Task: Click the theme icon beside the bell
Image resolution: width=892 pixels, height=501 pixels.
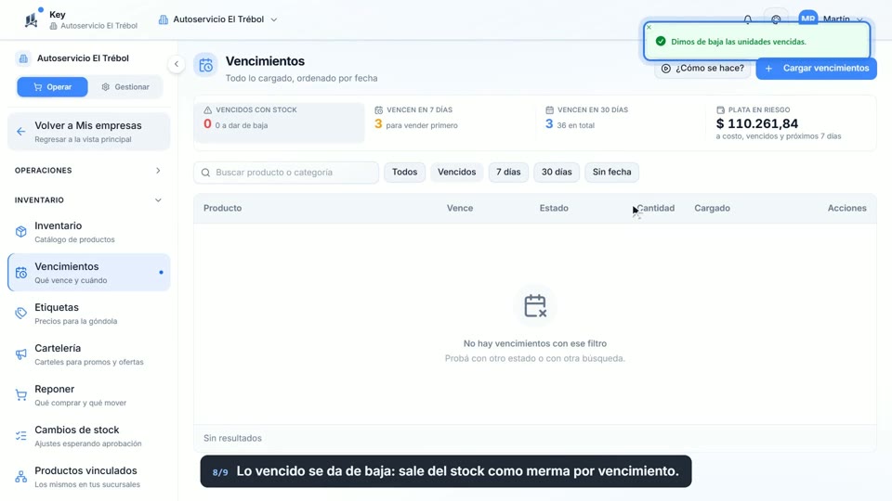Action: (776, 19)
